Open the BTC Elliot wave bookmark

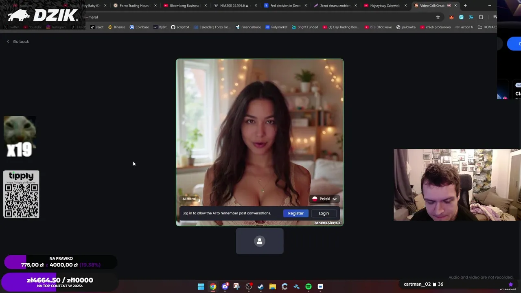click(378, 27)
